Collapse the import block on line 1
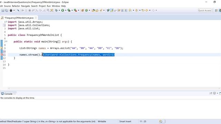The width and height of the screenshot is (221, 124). (7, 22)
